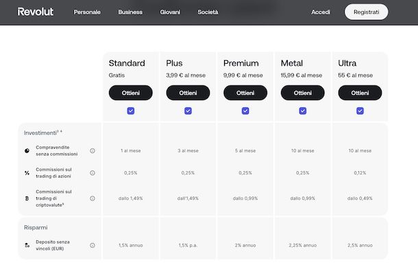Select the Risparmi section heading
The width and height of the screenshot is (418, 269).
(36, 227)
